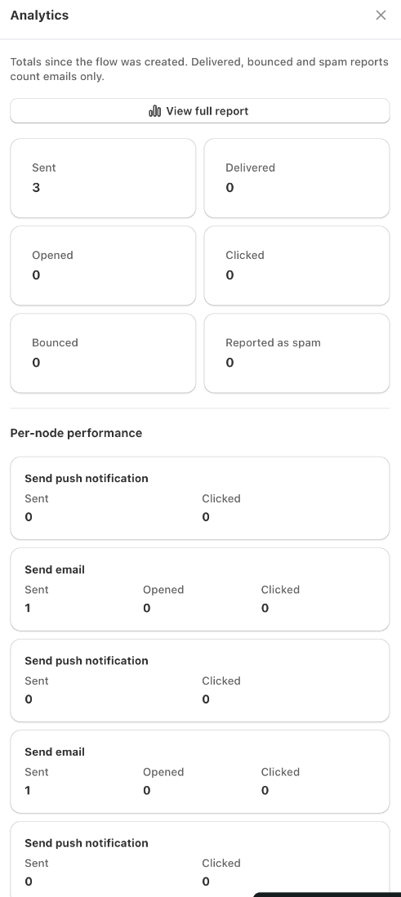
Task: Open the View full report button
Action: 200,111
